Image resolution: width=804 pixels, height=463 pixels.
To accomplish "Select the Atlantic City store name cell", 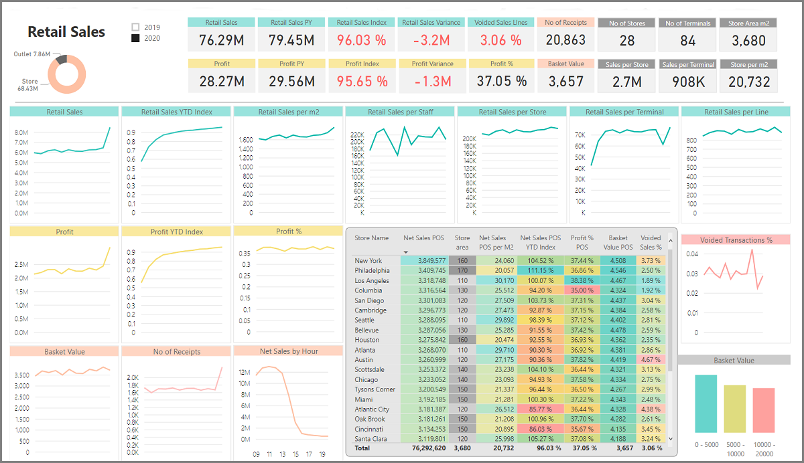I will 372,409.
